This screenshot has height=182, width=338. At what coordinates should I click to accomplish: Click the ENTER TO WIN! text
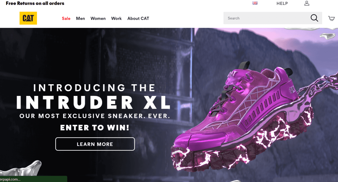pyautogui.click(x=95, y=128)
